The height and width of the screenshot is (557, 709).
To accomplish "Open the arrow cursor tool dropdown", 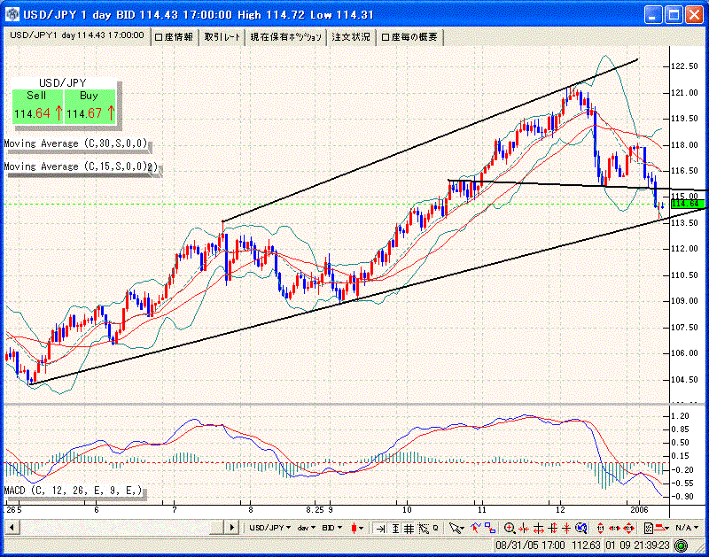I will pyautogui.click(x=457, y=528).
